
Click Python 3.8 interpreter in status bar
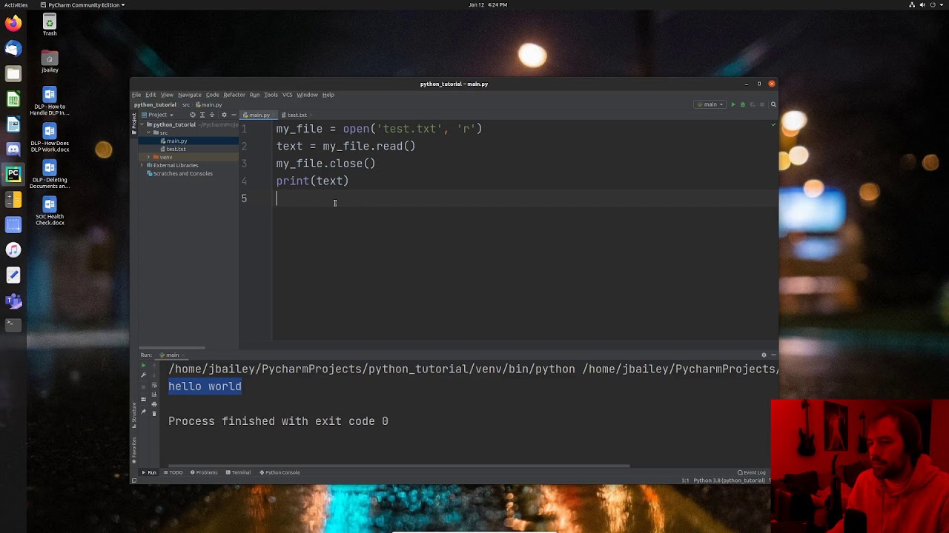click(729, 480)
